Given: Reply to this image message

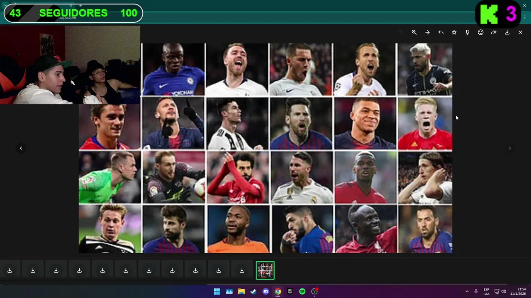Looking at the screenshot, I should point(441,32).
